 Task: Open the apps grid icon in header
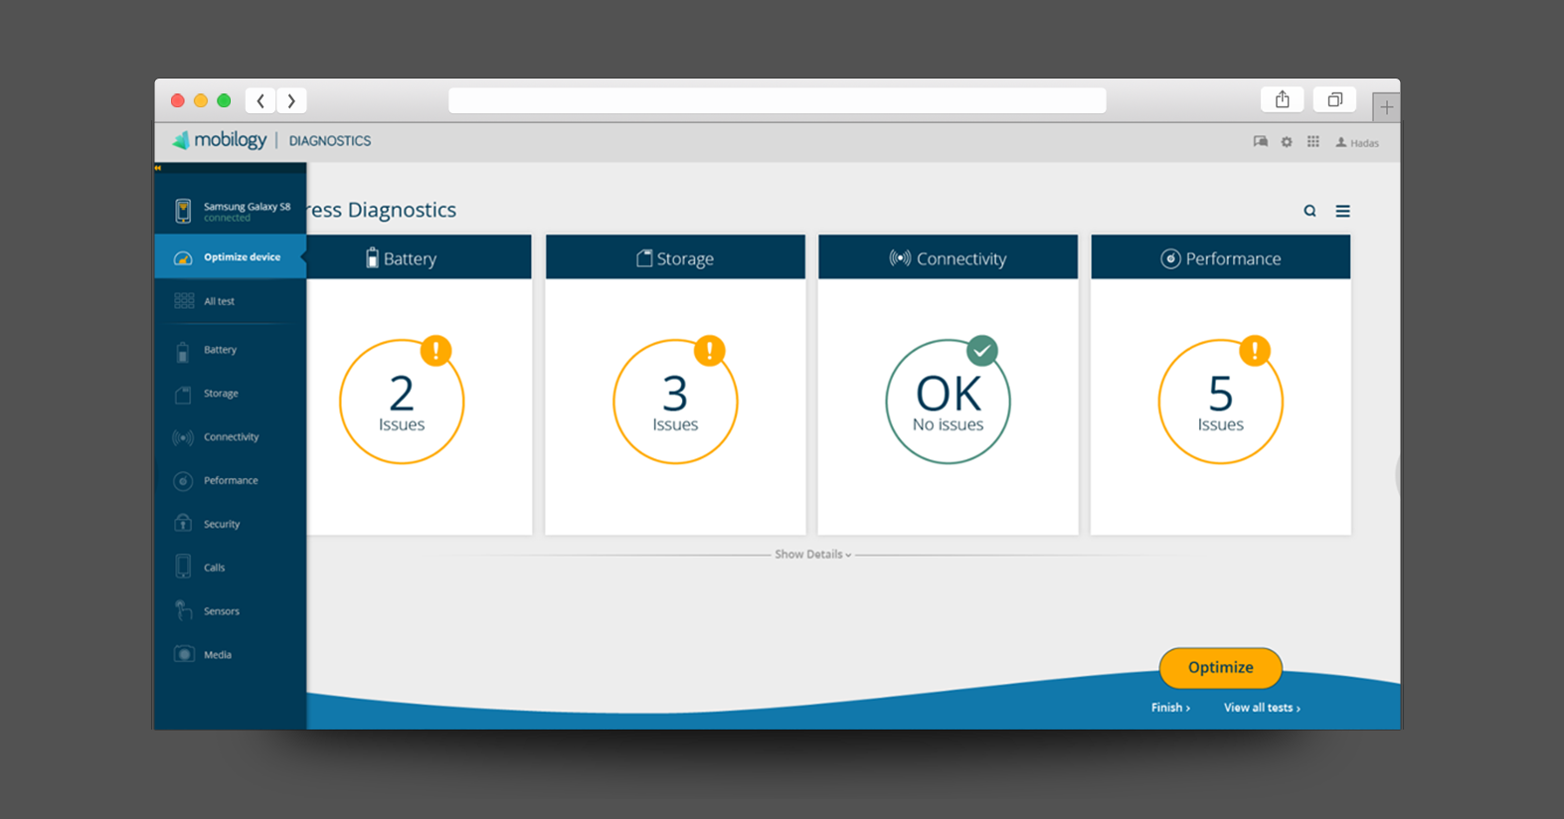1313,142
